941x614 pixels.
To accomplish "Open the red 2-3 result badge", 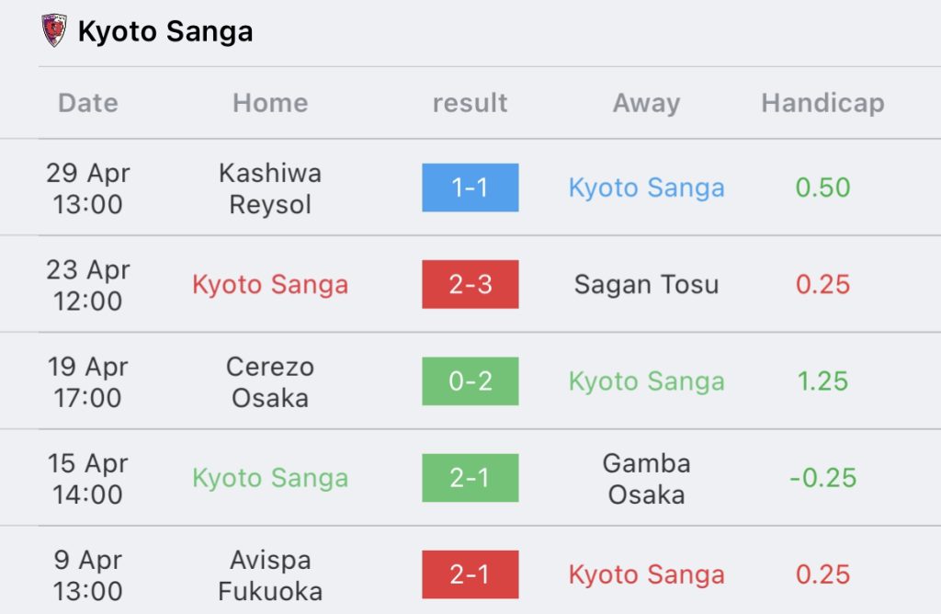I will 470,284.
